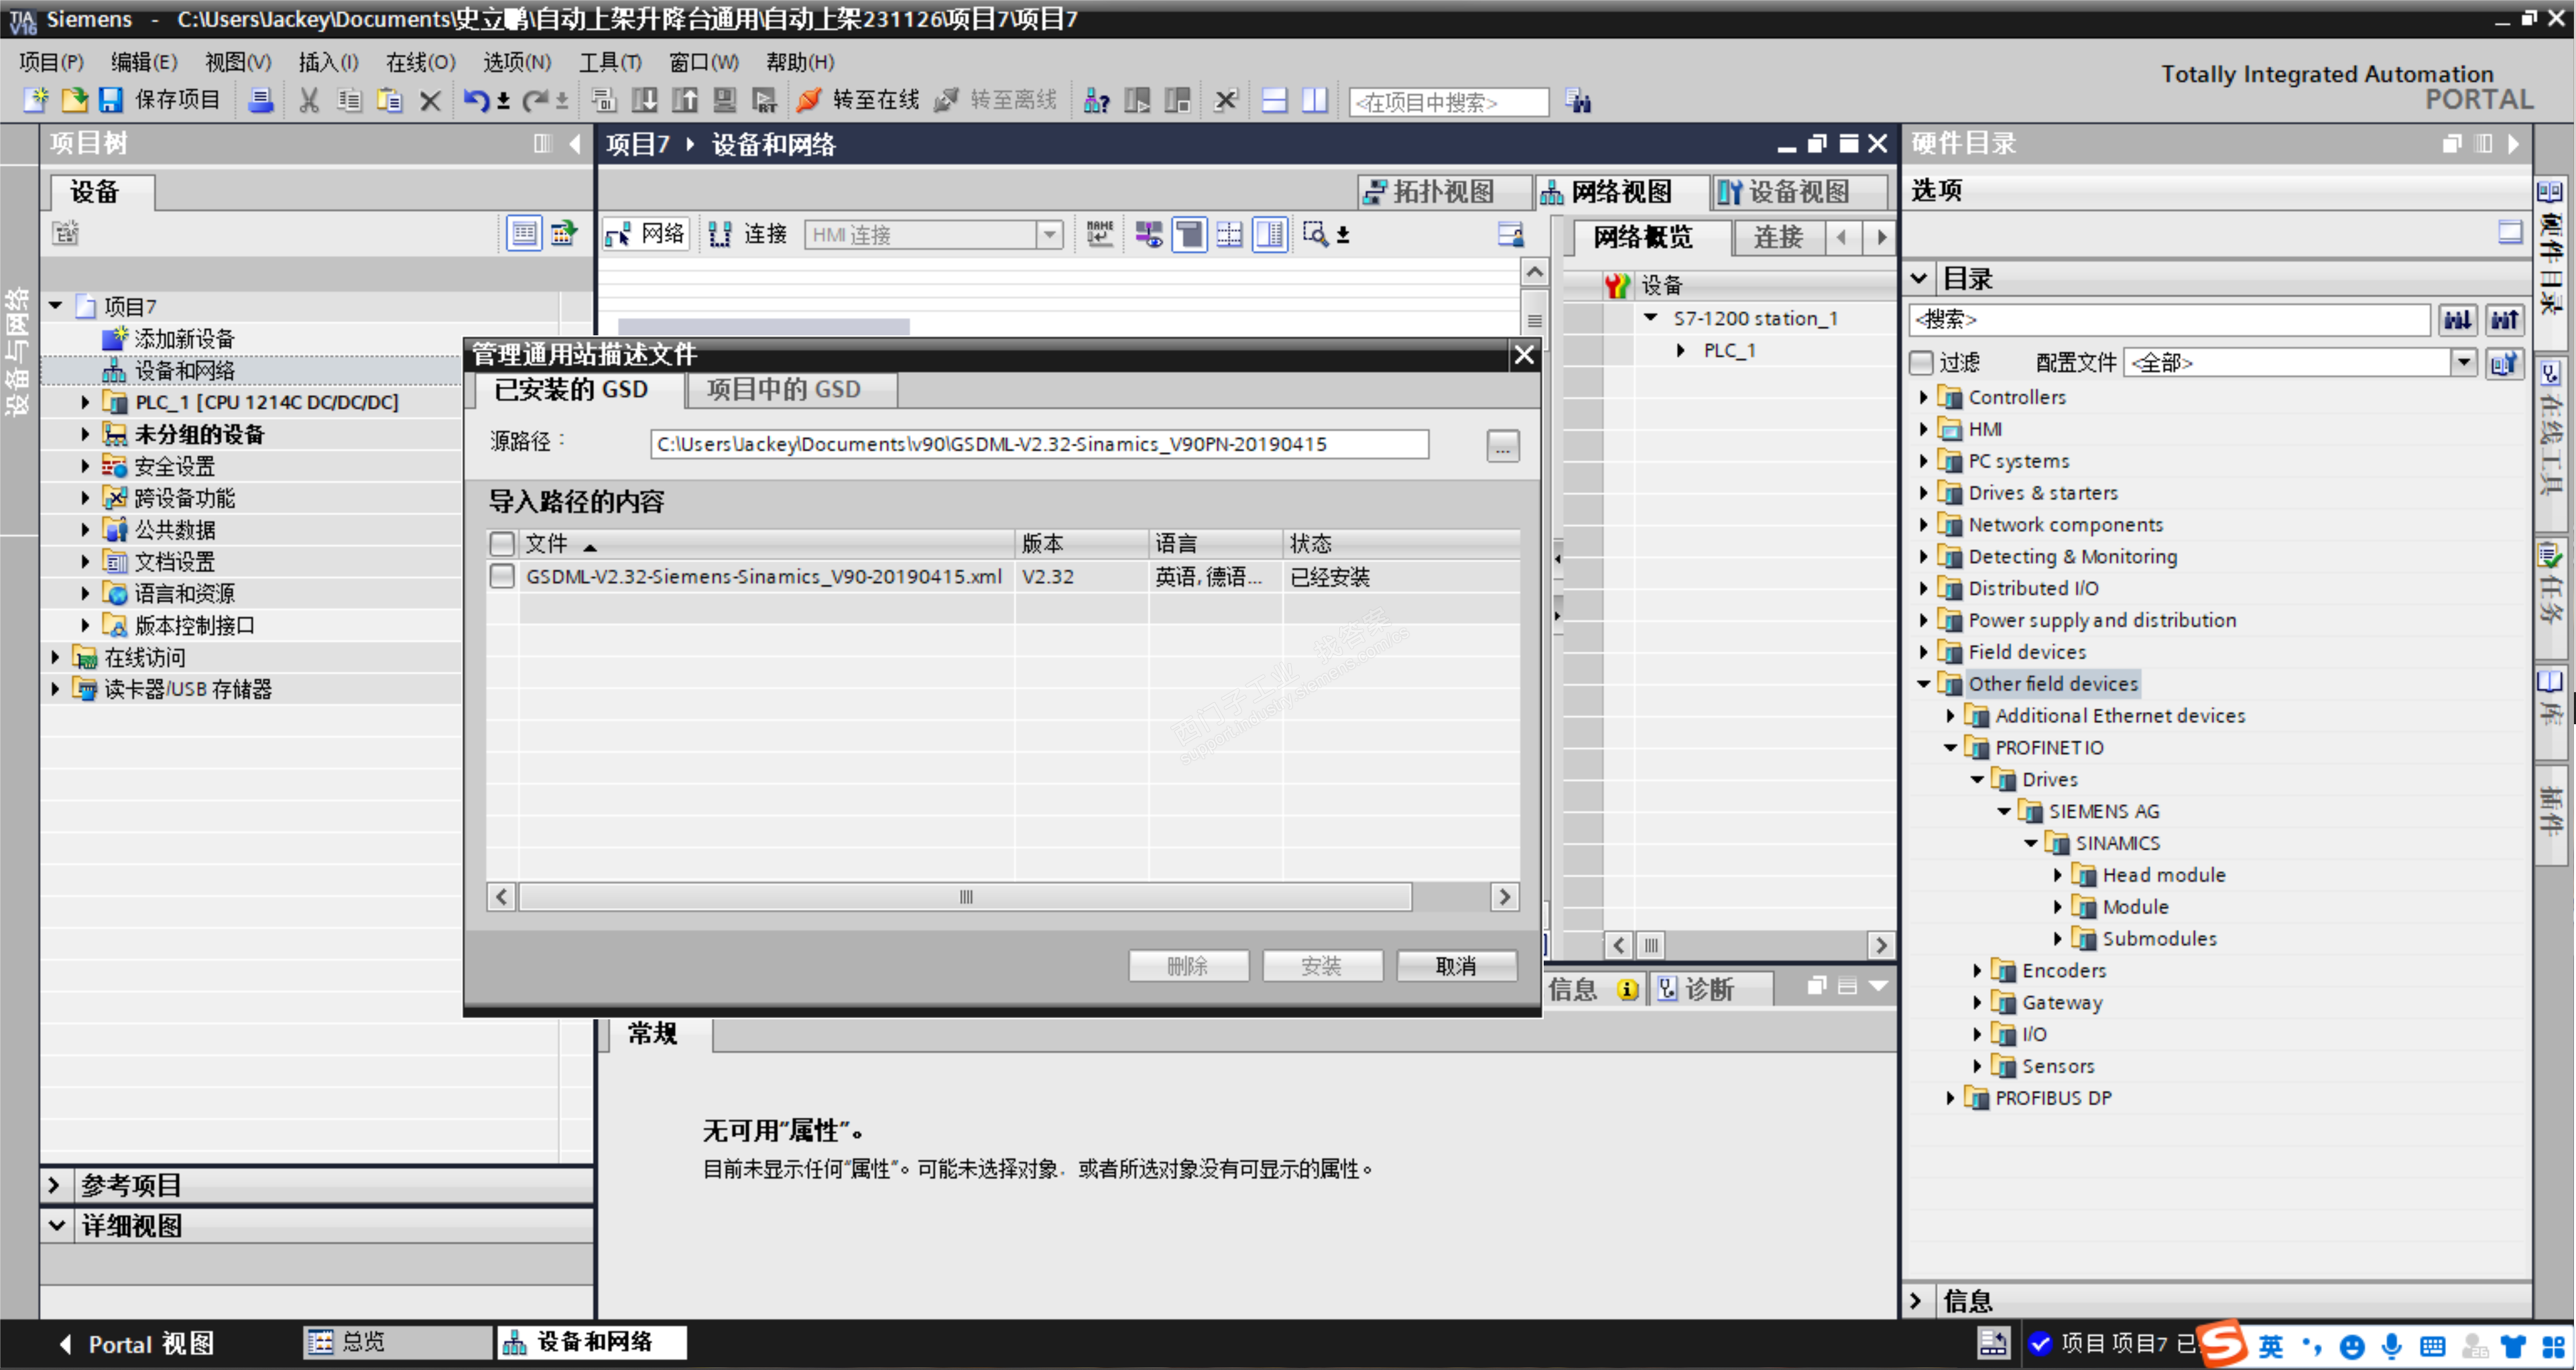Switch to 项目中的 GSD tab
The image size is (2576, 1370).
coord(783,390)
